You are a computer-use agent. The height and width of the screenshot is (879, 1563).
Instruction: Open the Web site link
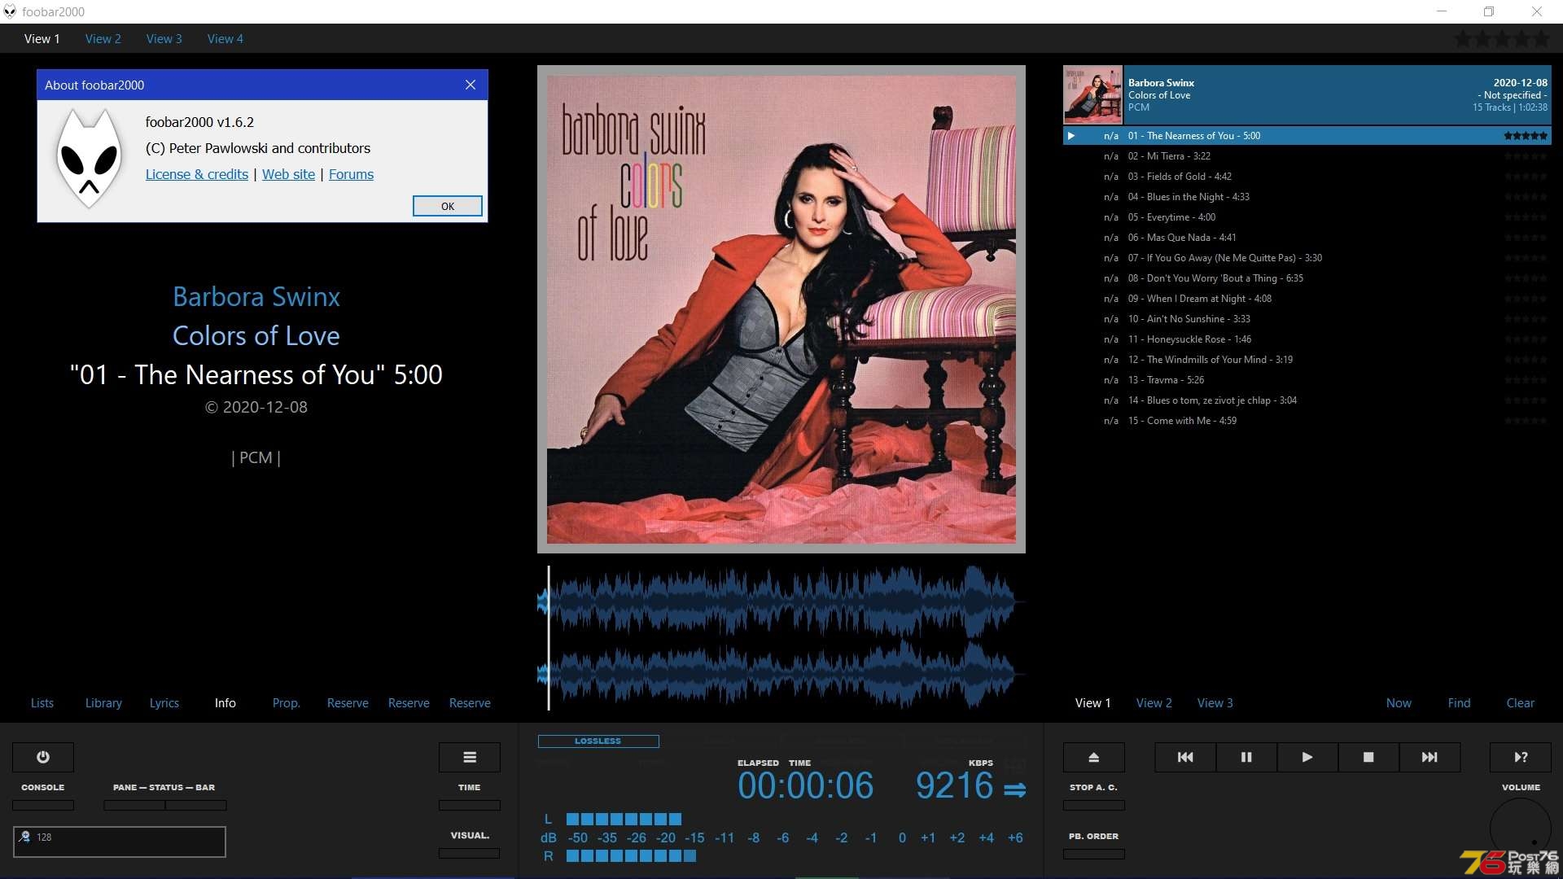coord(288,174)
